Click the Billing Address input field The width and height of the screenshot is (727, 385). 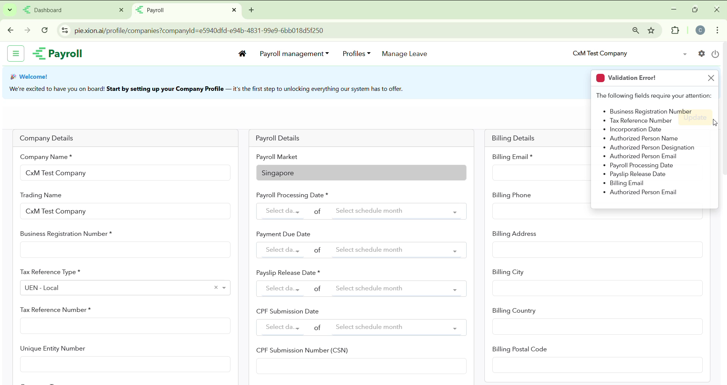[597, 250]
